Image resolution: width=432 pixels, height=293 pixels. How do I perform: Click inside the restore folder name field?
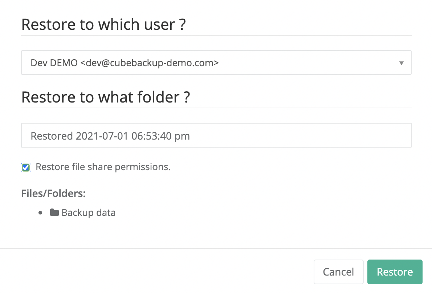pyautogui.click(x=216, y=135)
